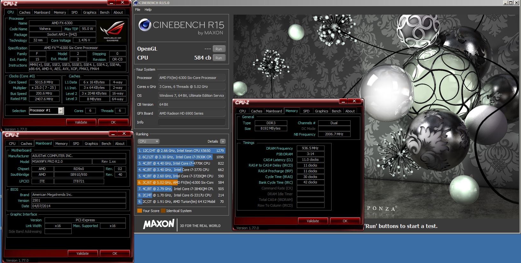Switch to Graphics tab in top CPU-Z window
This screenshot has width=521, height=263.
point(90,12)
